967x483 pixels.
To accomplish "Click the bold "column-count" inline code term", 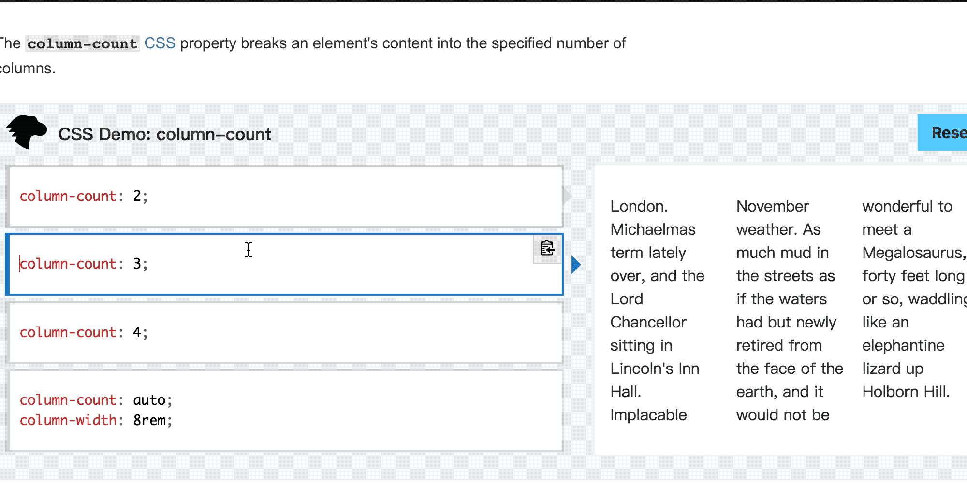I will 82,44.
